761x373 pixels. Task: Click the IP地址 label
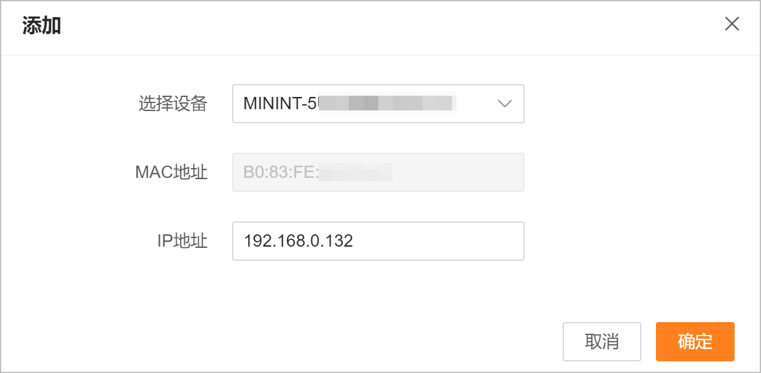point(182,241)
